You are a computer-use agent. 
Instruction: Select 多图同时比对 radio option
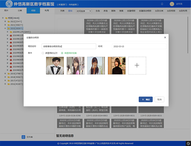point(43,53)
